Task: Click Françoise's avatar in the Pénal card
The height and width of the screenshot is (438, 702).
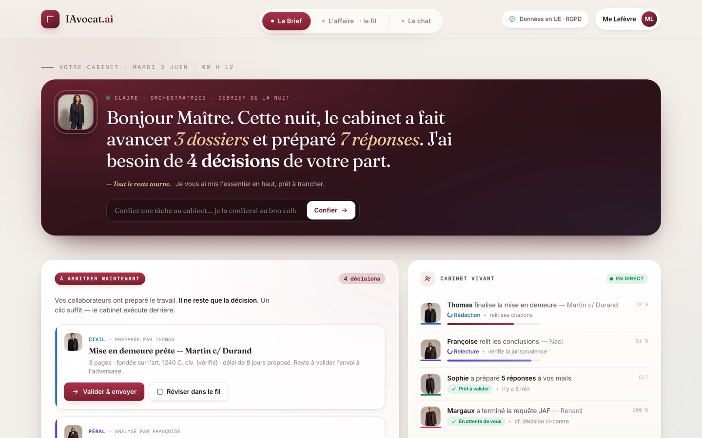Action: point(73,432)
